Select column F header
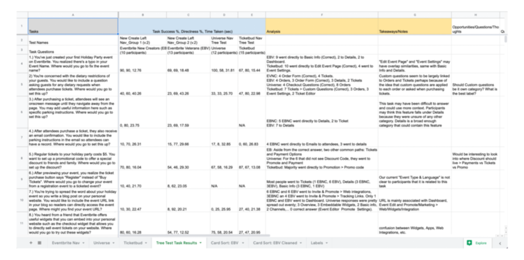The height and width of the screenshot is (260, 524). click(x=322, y=15)
